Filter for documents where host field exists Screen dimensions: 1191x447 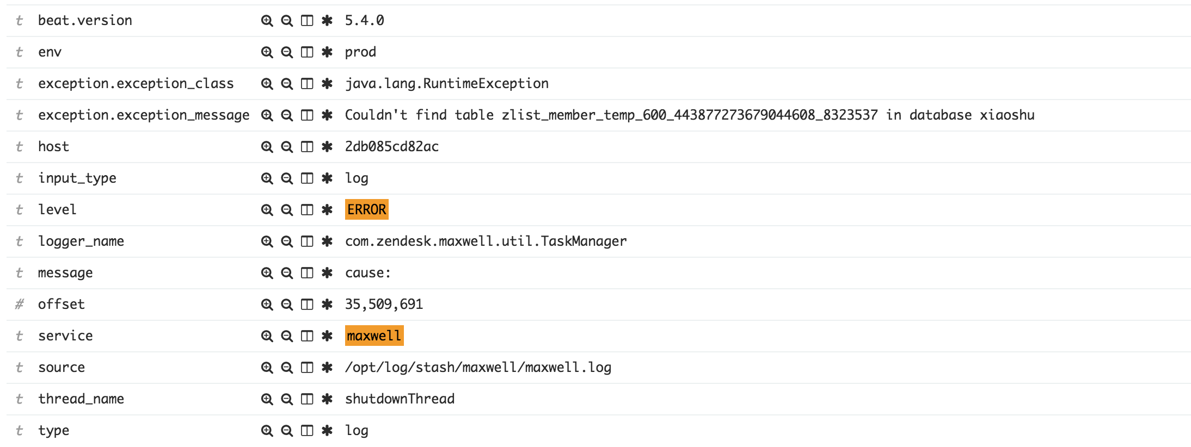pyautogui.click(x=326, y=146)
